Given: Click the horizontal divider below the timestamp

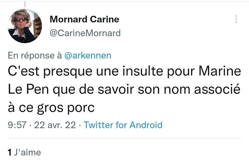Looking at the screenshot, I should 124,138.
